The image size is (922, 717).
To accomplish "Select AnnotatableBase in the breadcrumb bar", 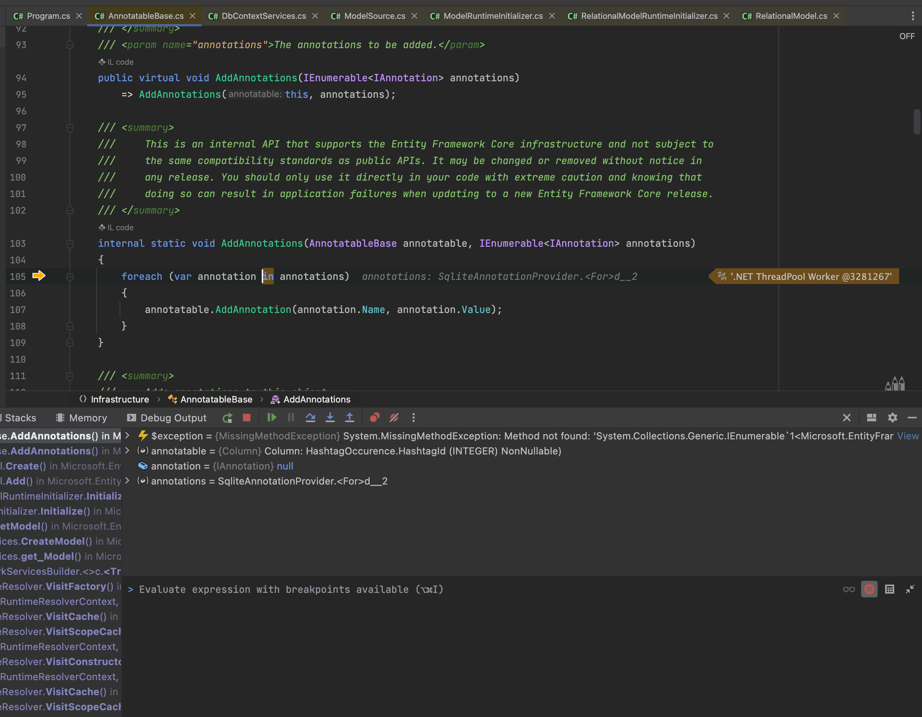I will tap(216, 400).
